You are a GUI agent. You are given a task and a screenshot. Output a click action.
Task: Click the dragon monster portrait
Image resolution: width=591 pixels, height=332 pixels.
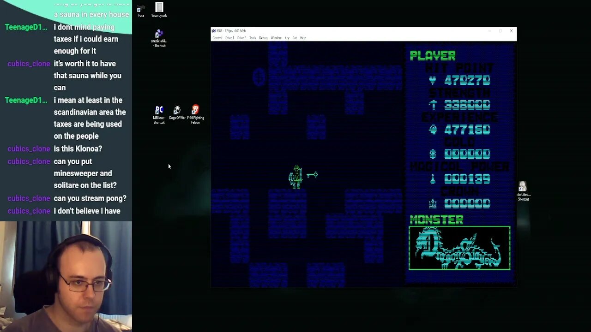(x=459, y=248)
